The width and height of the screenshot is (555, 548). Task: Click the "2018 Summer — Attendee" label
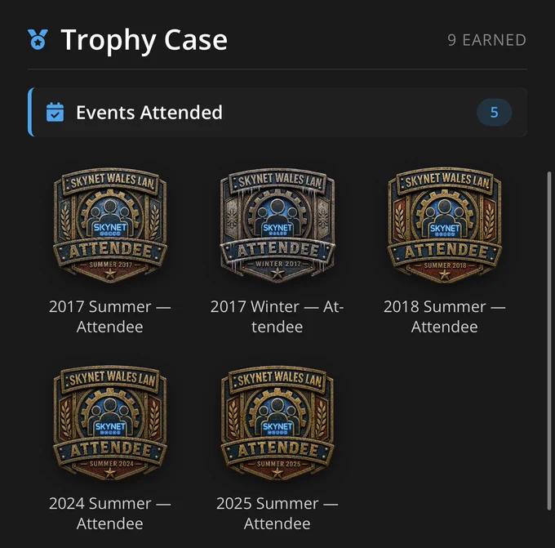tap(445, 316)
